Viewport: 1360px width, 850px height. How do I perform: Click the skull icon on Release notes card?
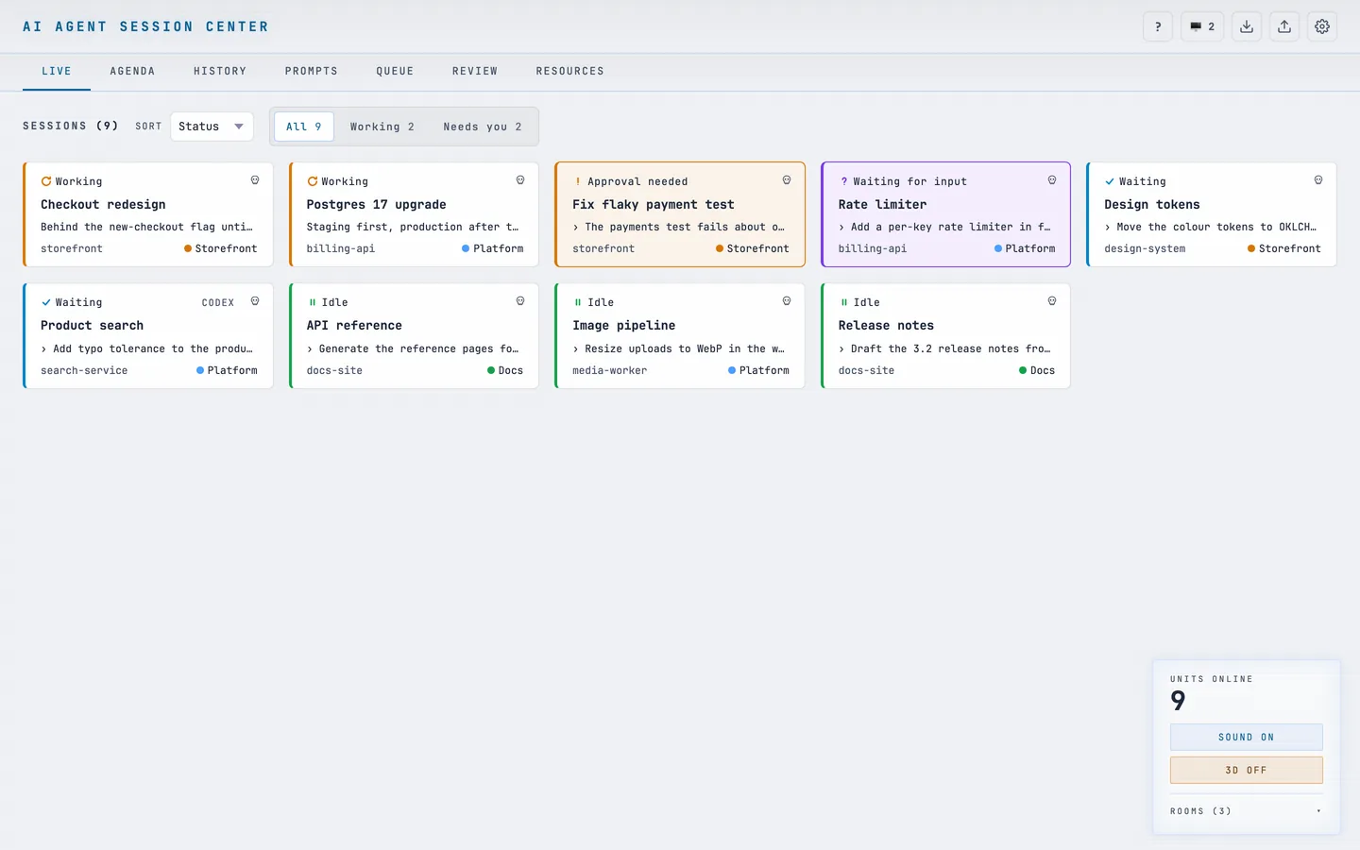(1052, 301)
